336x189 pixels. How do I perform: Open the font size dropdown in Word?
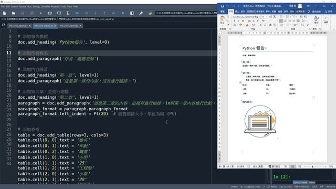pyautogui.click(x=266, y=17)
